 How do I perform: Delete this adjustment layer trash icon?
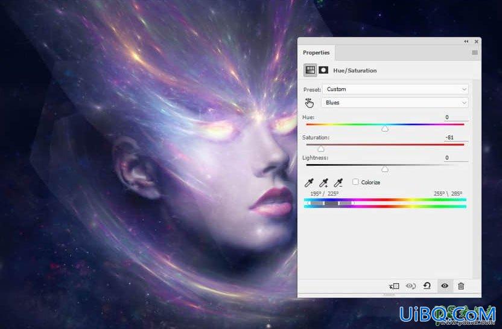(461, 286)
